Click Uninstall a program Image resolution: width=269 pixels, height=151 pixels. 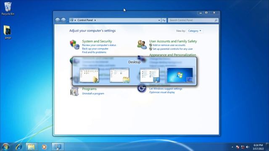point(93,94)
